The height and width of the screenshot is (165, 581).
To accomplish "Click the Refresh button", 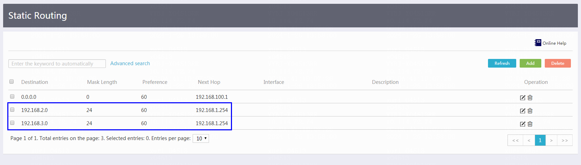I will click(x=502, y=63).
